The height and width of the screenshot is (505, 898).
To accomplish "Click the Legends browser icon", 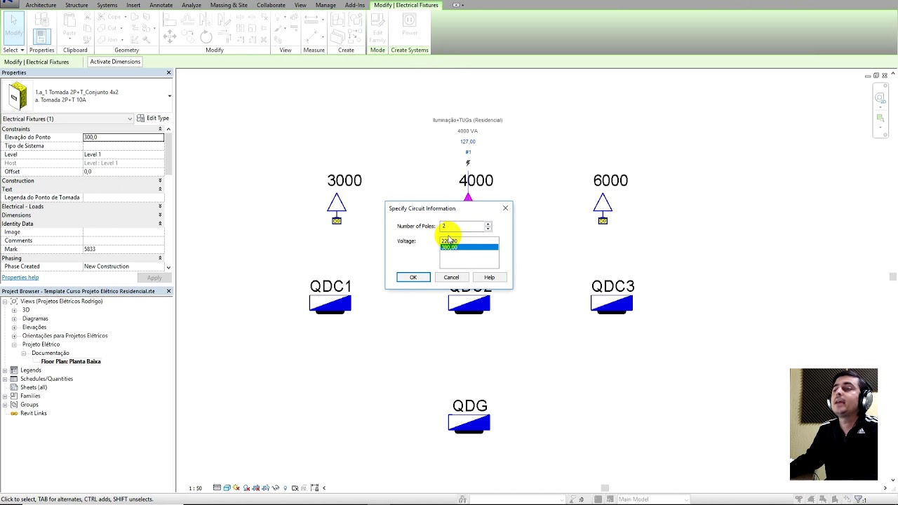I will point(14,370).
